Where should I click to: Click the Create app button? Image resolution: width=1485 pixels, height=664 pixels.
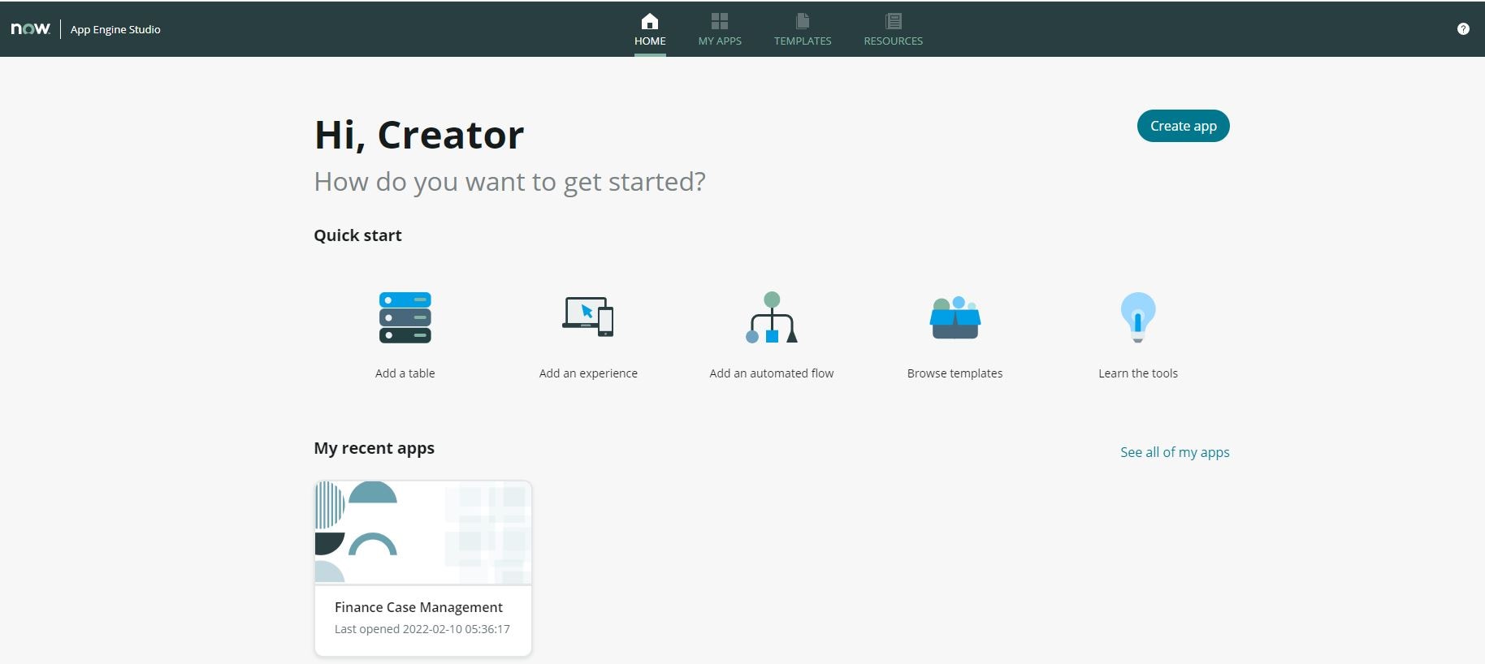click(x=1184, y=126)
